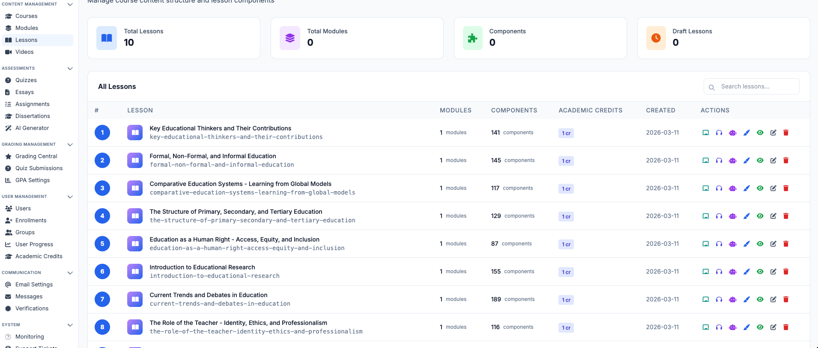Image resolution: width=818 pixels, height=348 pixels.
Task: Open Enrollments in User Management
Action: 37,221
